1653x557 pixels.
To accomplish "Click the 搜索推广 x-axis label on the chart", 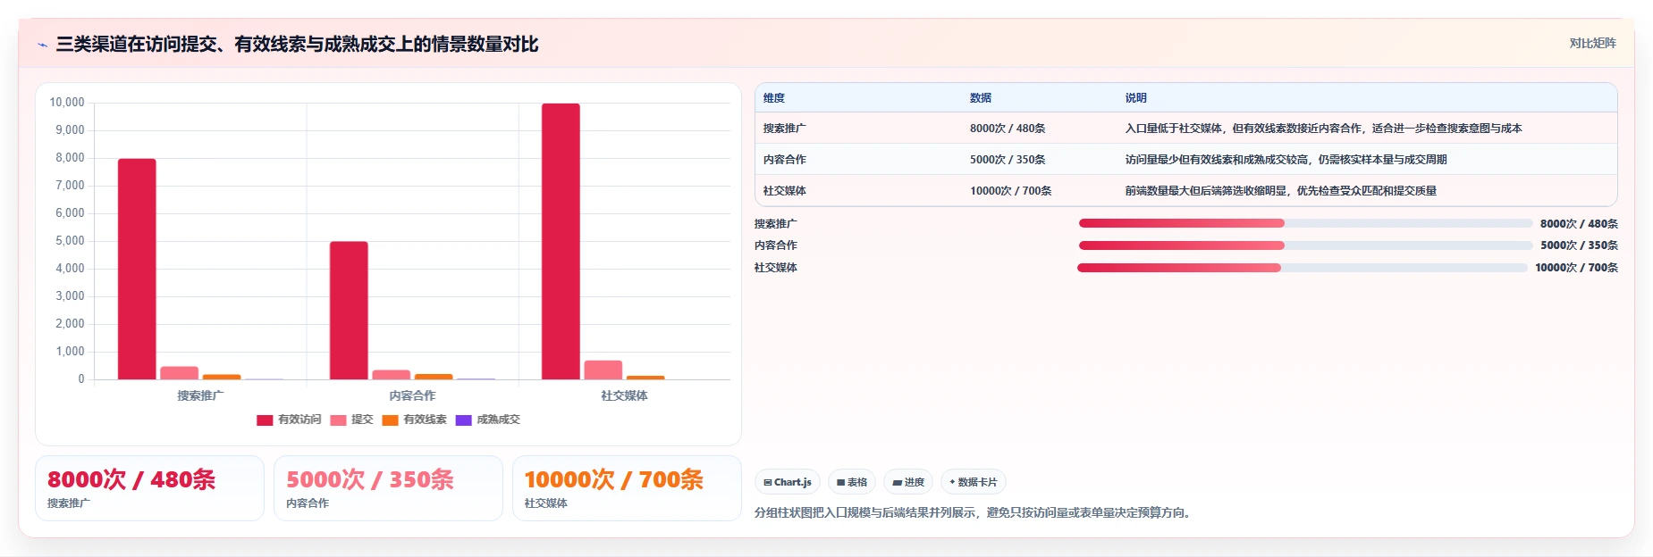I will click(200, 395).
